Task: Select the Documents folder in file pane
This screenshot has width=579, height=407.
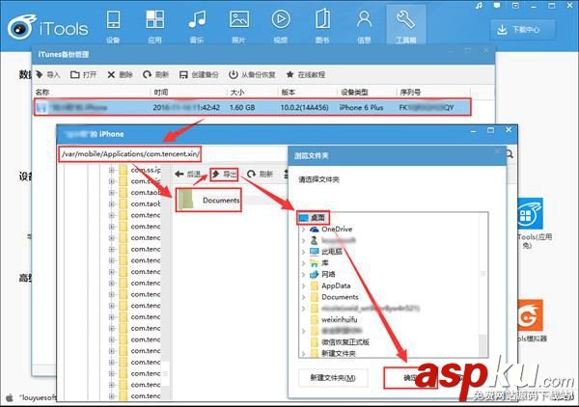Action: click(209, 200)
